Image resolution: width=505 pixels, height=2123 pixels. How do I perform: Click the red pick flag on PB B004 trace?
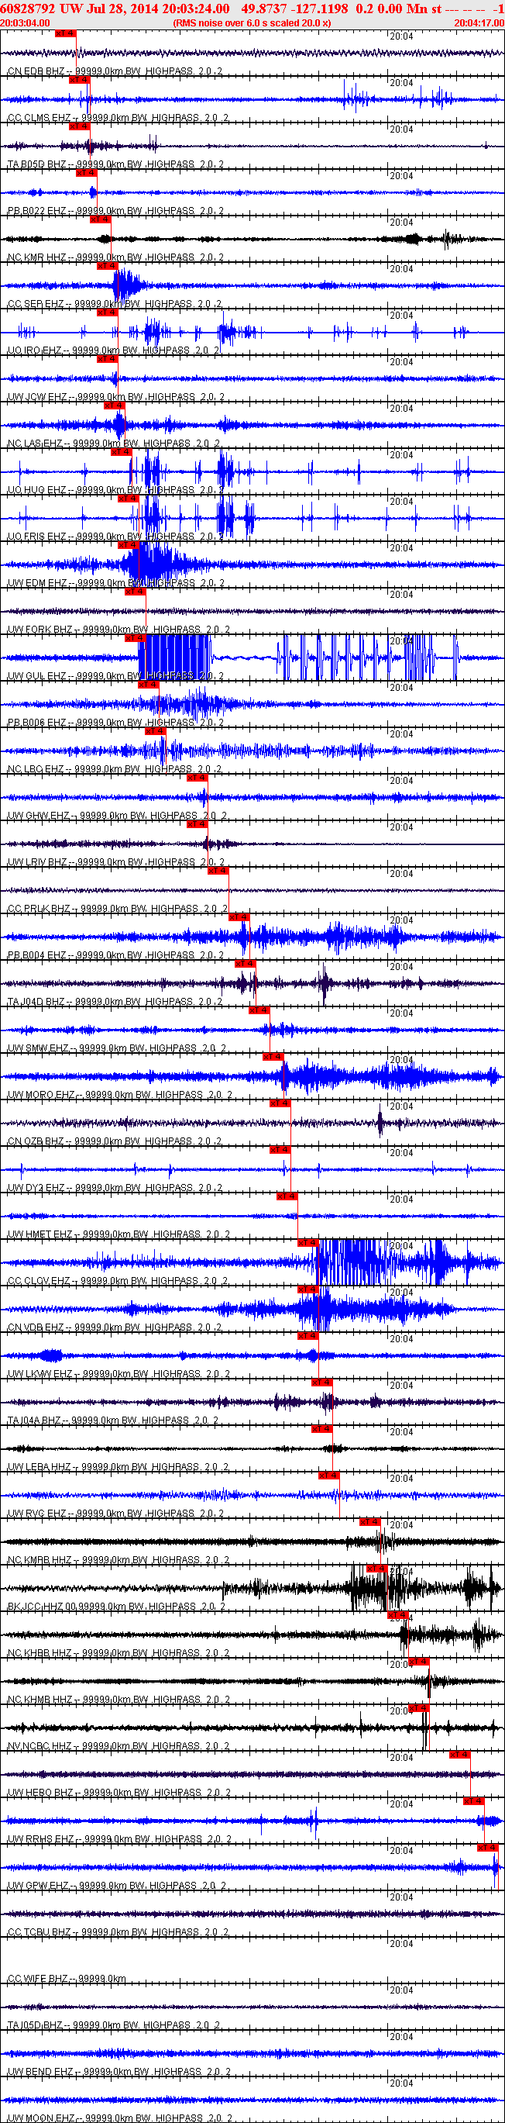(239, 918)
